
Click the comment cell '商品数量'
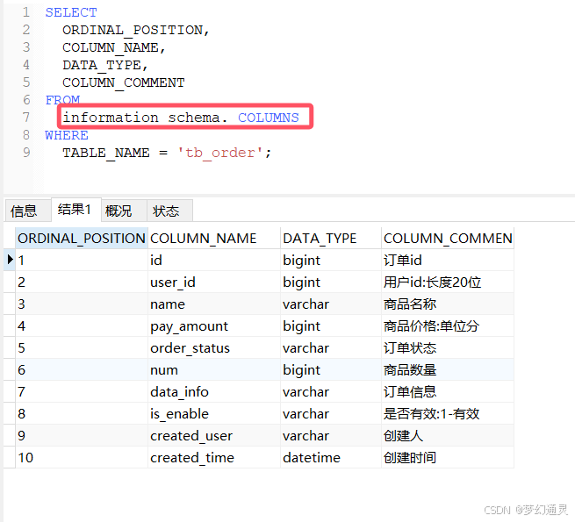point(448,370)
